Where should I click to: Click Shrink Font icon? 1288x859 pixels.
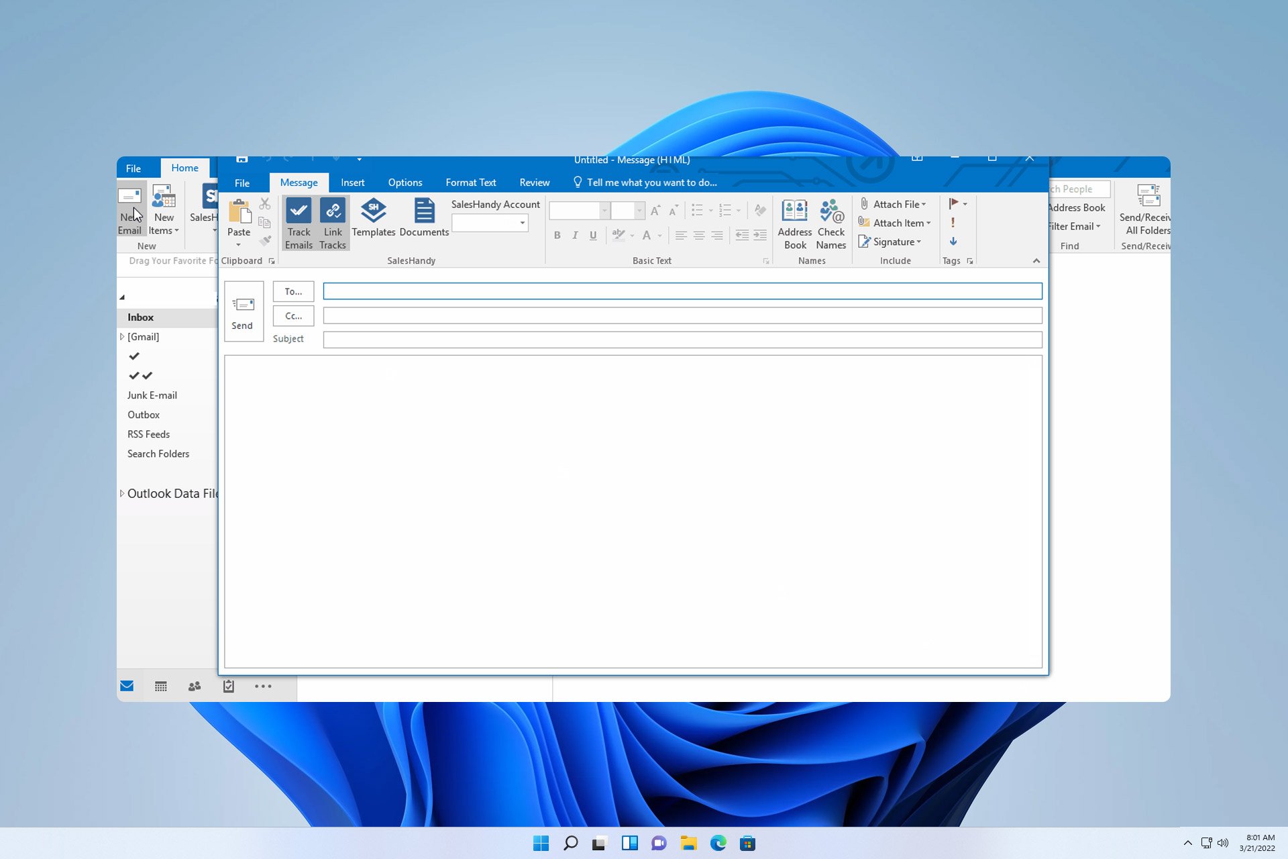674,211
